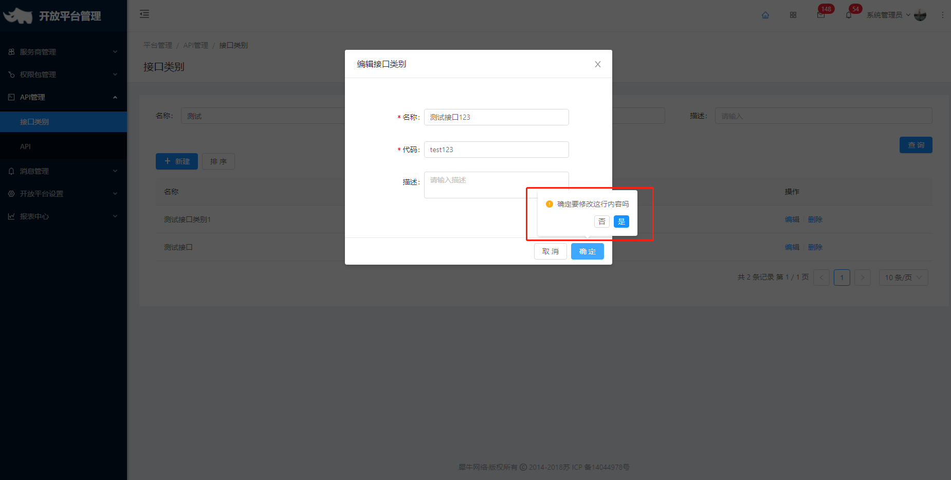Image resolution: width=951 pixels, height=480 pixels.
Task: Open 10 条/页 page size dropdown
Action: pyautogui.click(x=903, y=278)
